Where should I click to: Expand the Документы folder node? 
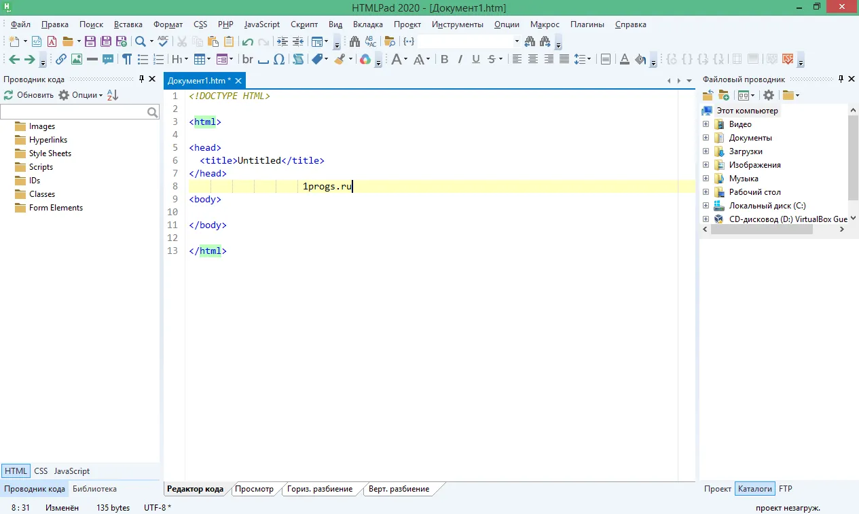coord(706,138)
